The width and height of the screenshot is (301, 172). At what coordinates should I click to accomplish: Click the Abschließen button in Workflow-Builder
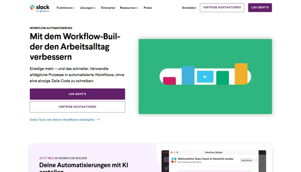[246, 160]
